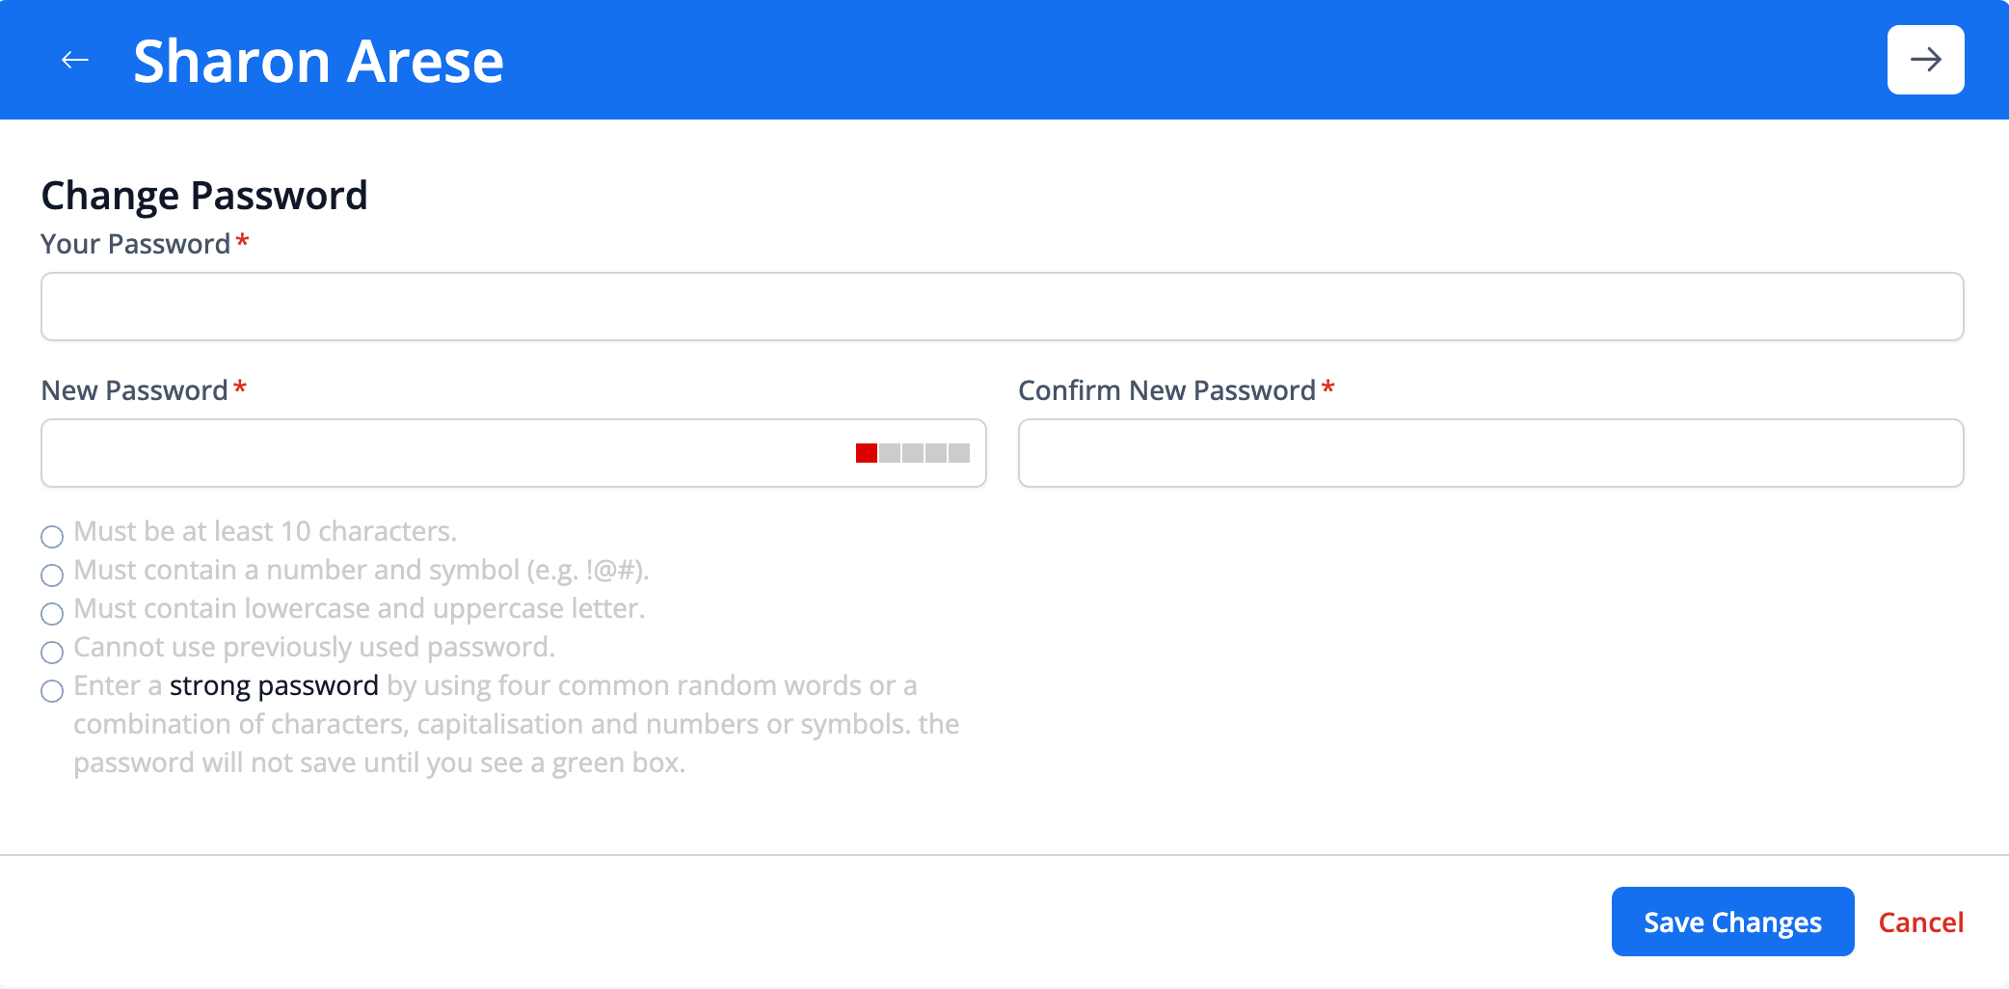
Task: Click the forward arrow button in header
Action: pos(1925,60)
